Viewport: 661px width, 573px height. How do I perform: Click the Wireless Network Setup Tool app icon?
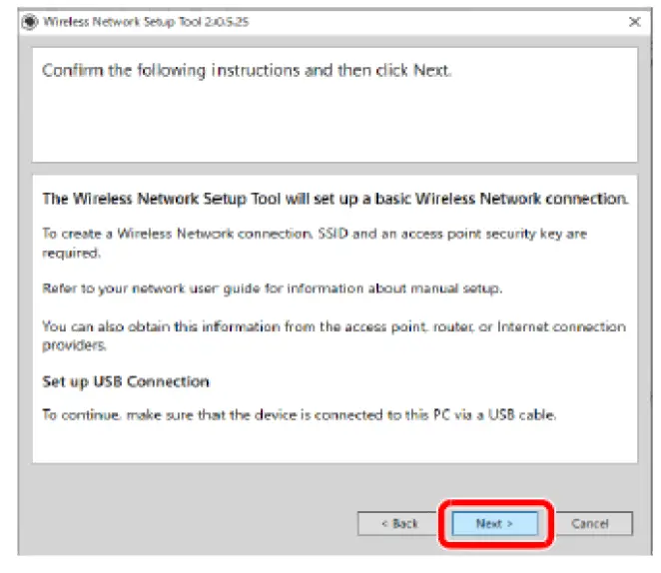(29, 21)
